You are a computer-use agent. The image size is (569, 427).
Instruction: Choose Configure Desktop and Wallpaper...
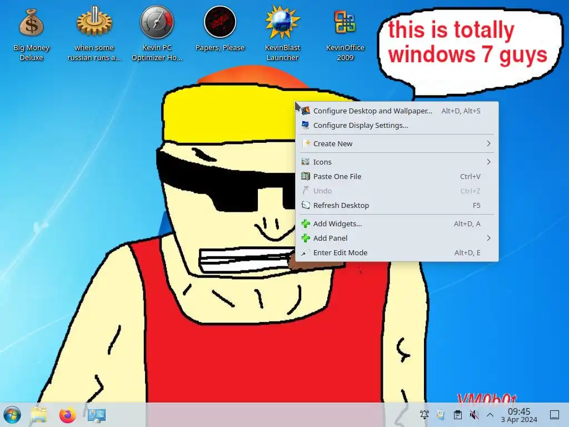click(397, 111)
